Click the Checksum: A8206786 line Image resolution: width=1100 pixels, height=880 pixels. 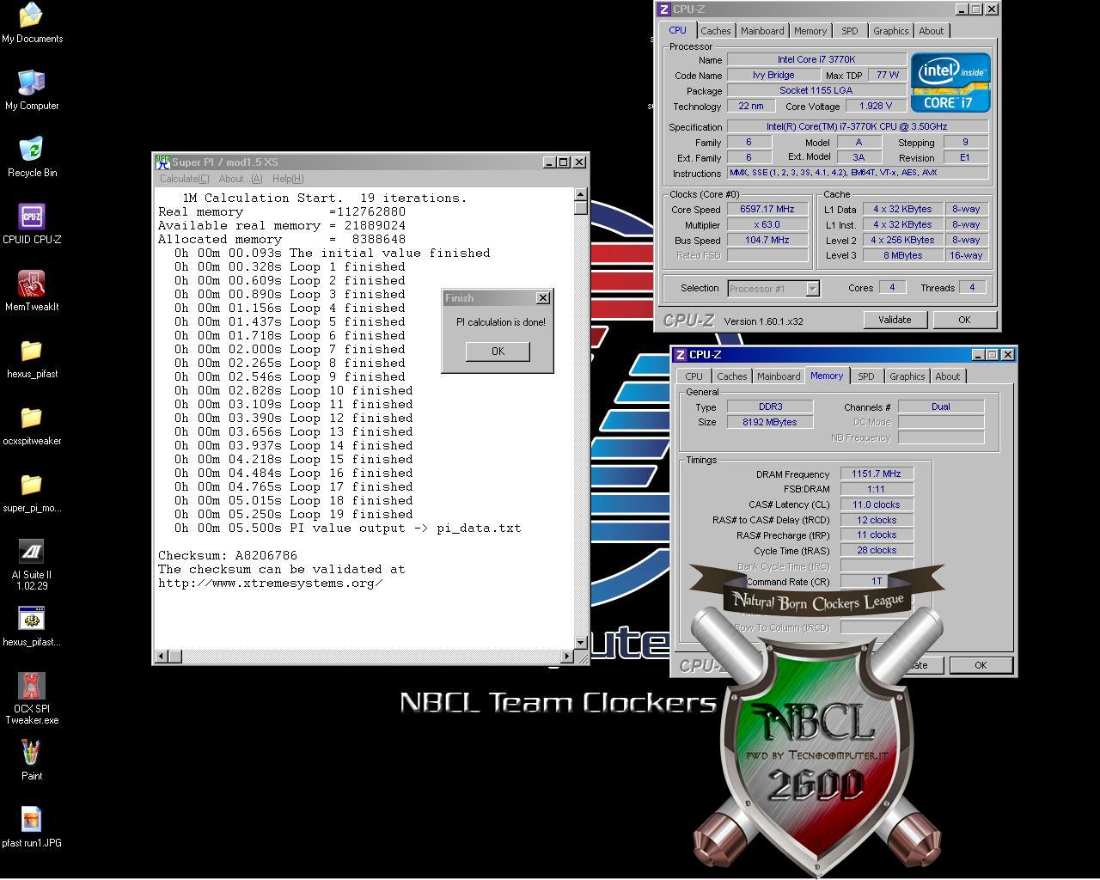pos(228,555)
